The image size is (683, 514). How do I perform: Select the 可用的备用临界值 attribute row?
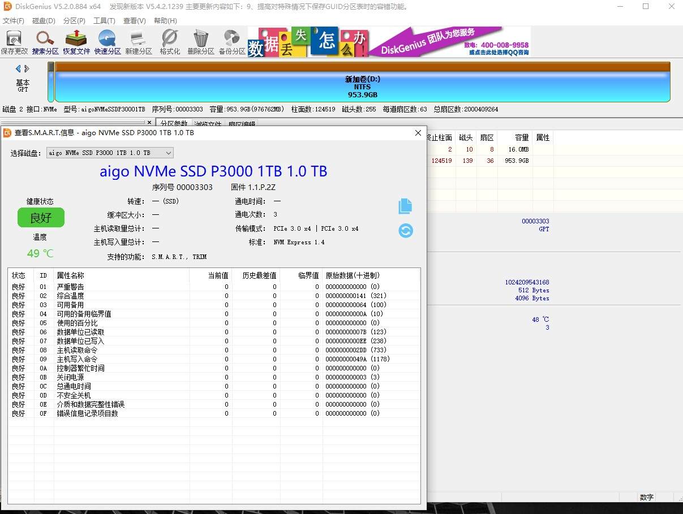point(214,314)
